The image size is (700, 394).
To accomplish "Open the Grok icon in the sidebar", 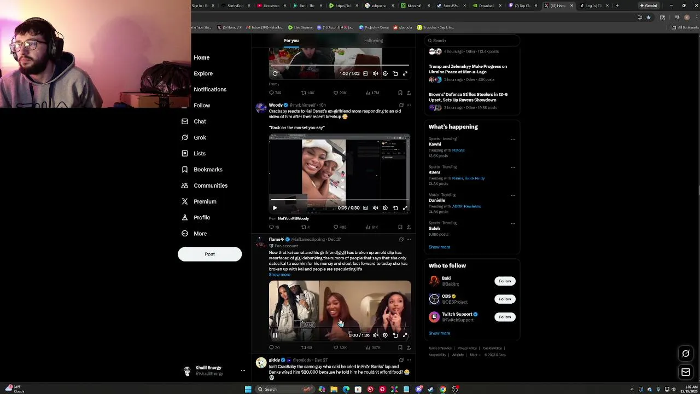I will pos(185,137).
